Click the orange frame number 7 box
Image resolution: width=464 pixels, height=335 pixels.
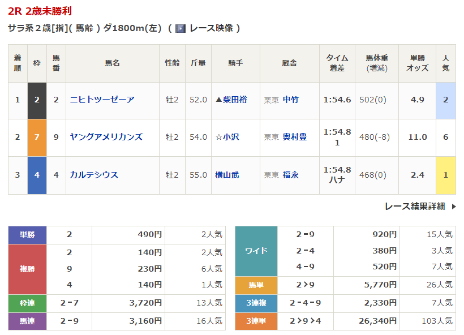click(37, 137)
